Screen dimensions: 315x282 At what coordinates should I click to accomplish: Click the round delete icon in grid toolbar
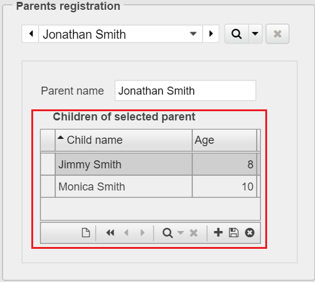coord(249,233)
